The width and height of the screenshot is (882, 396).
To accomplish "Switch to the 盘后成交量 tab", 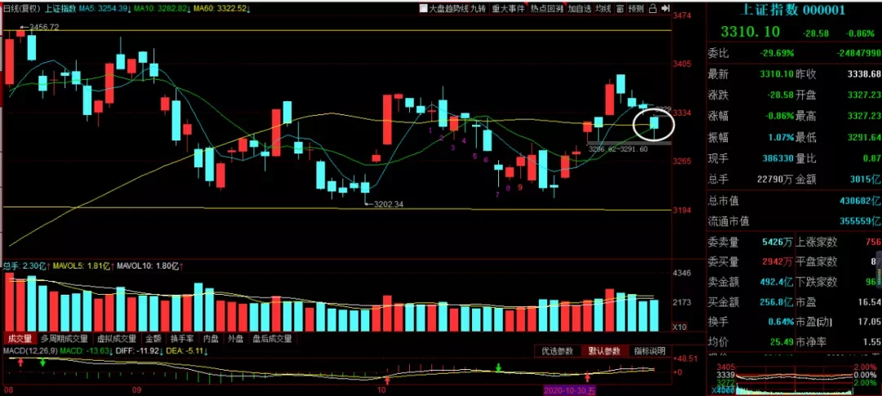I will [x=272, y=339].
